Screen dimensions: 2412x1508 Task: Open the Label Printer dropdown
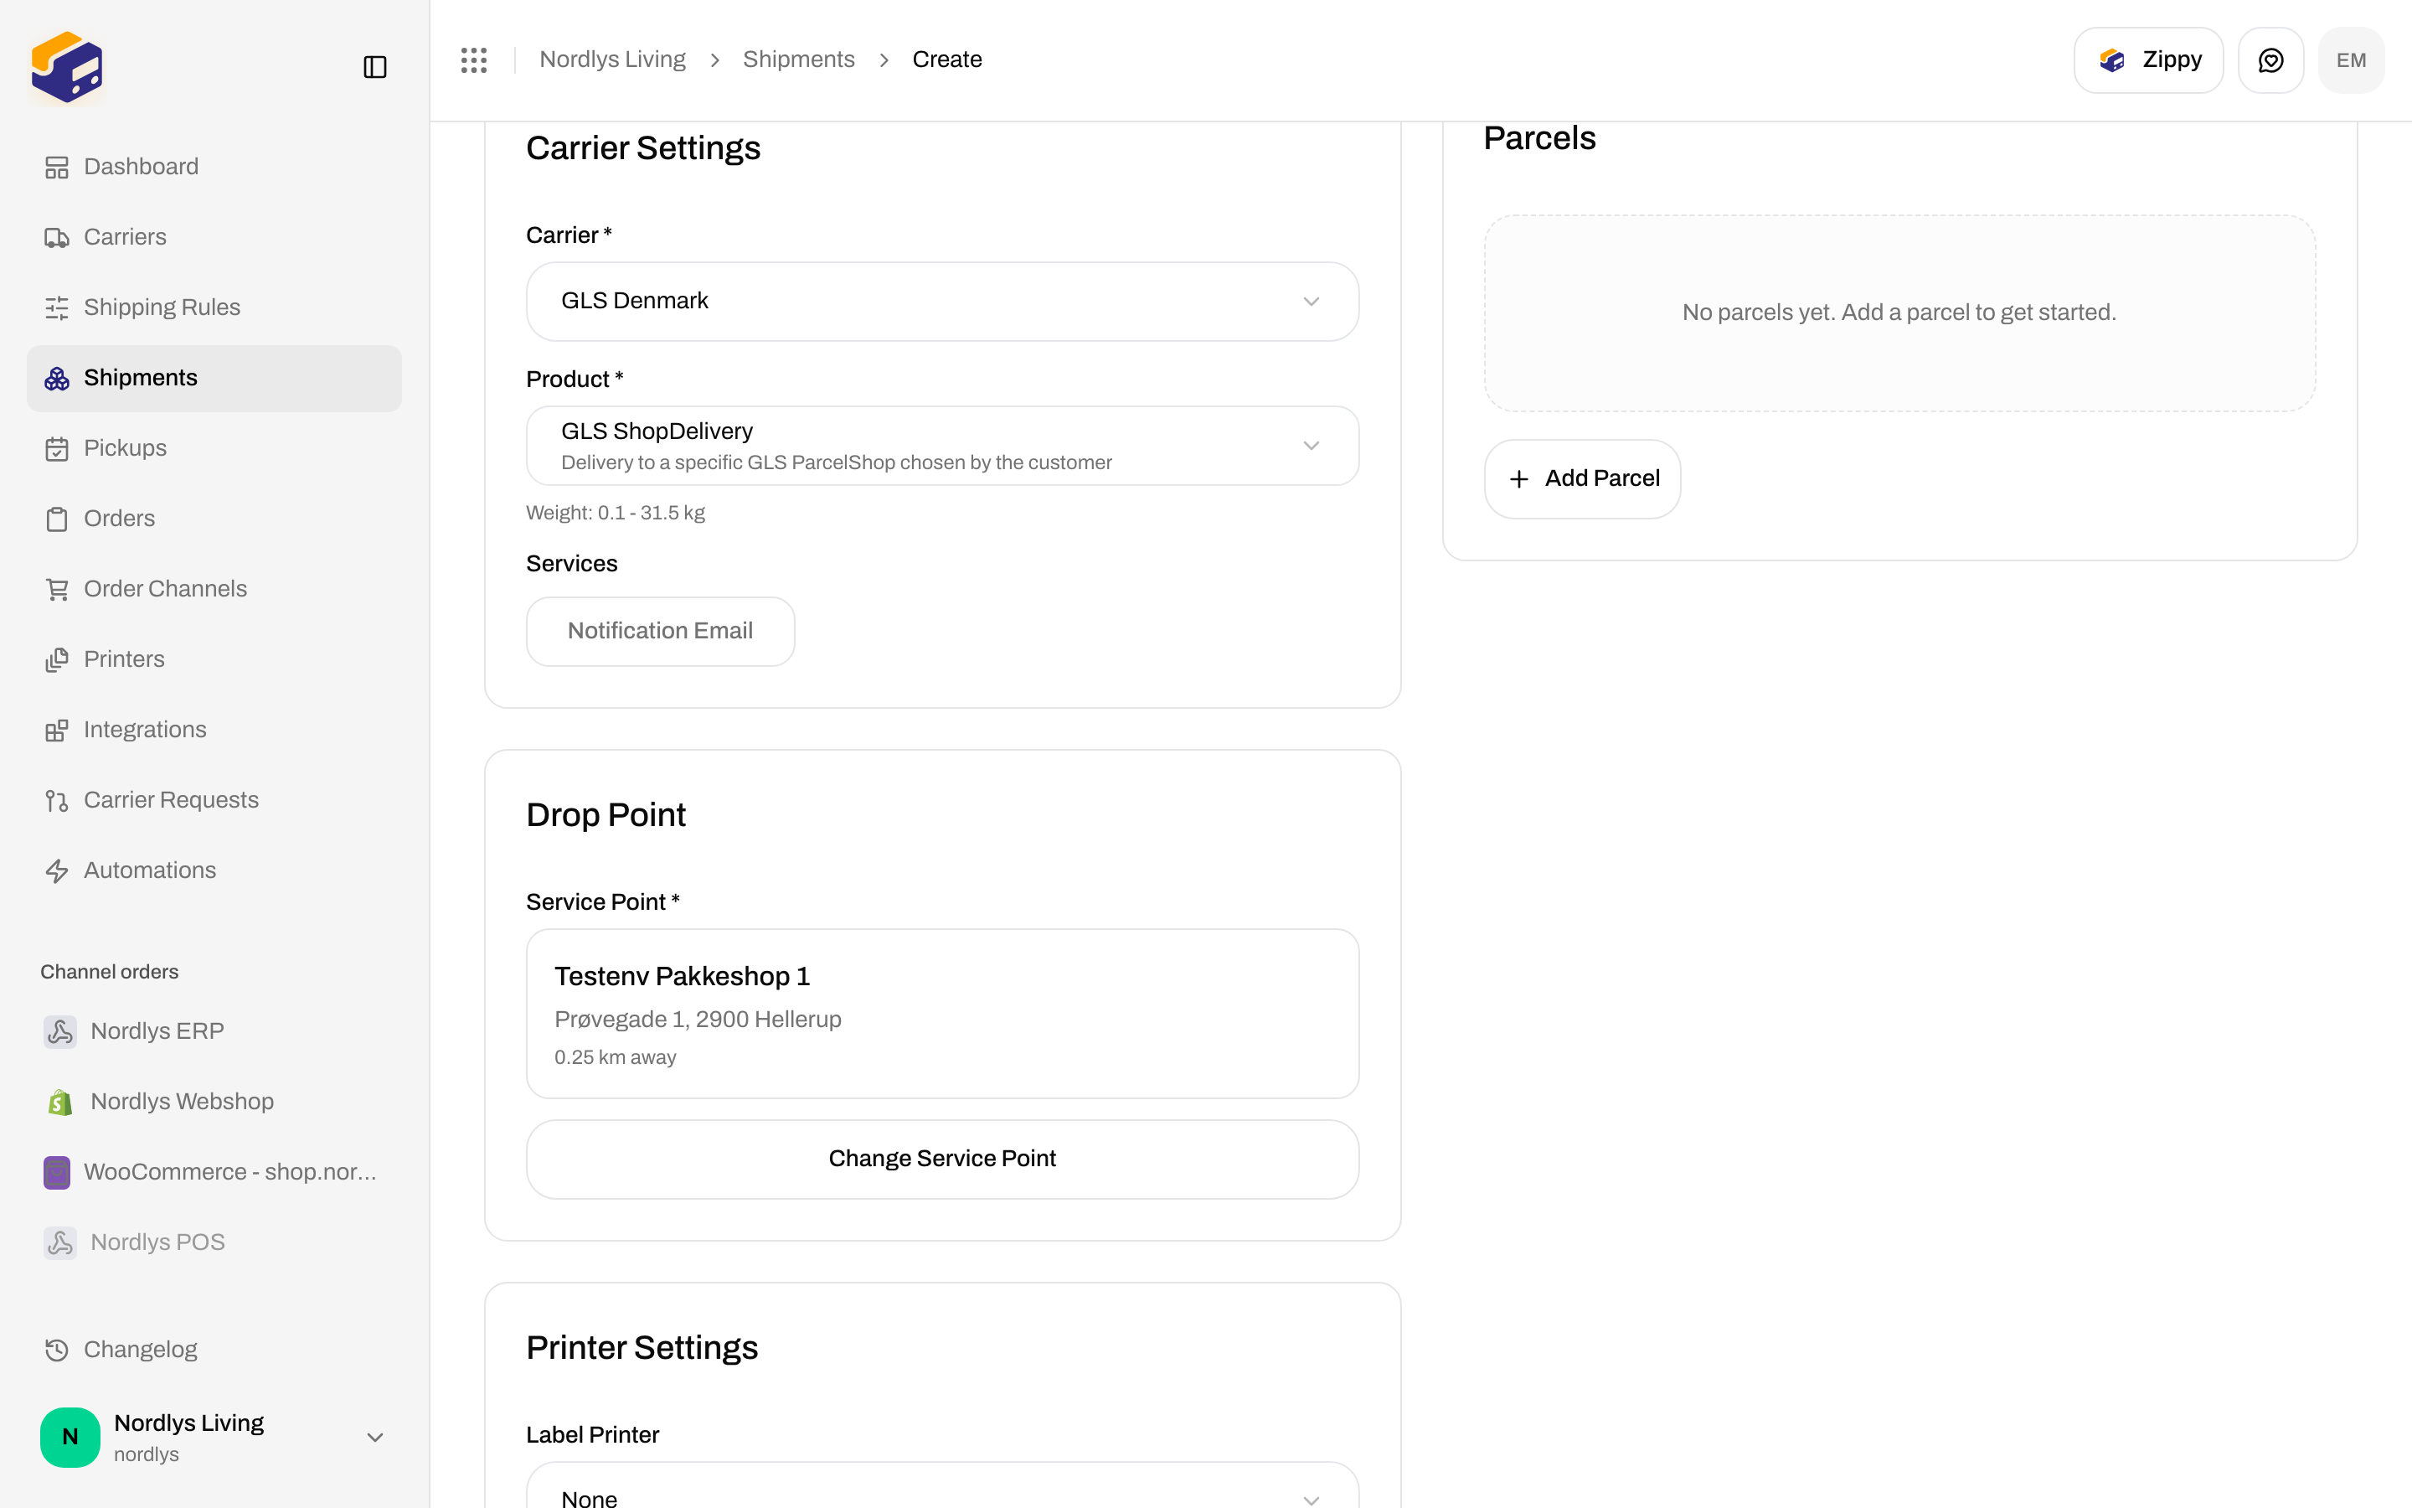(942, 1486)
